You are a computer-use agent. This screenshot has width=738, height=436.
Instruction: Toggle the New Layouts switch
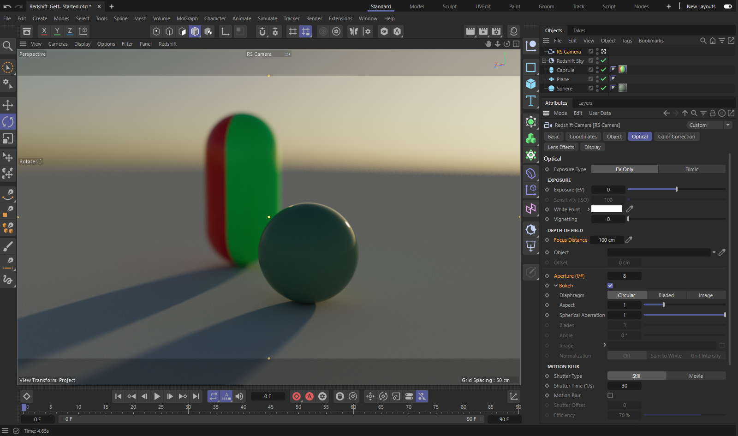pyautogui.click(x=728, y=6)
